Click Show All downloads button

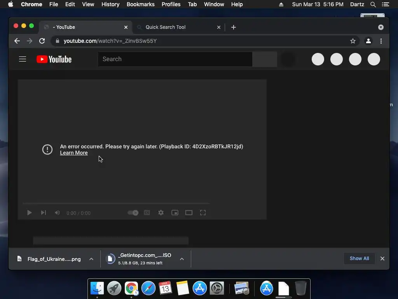point(360,259)
